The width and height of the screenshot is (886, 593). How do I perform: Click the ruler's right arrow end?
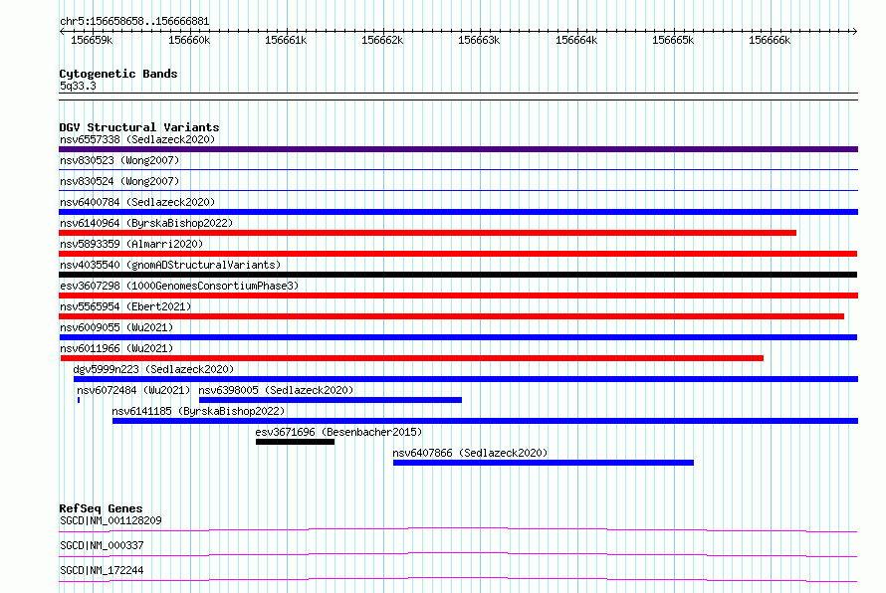click(x=855, y=31)
